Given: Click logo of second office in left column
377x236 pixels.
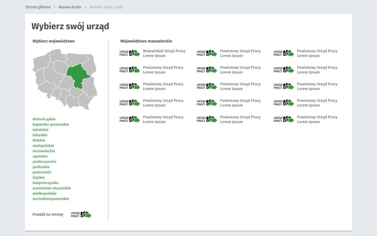Looking at the screenshot, I should point(130,70).
